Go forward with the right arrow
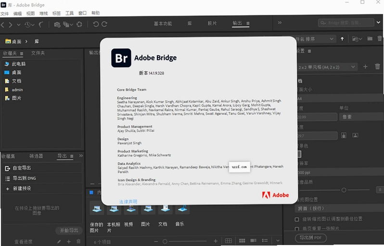Image resolution: width=384 pixels, height=246 pixels. click(x=10, y=25)
